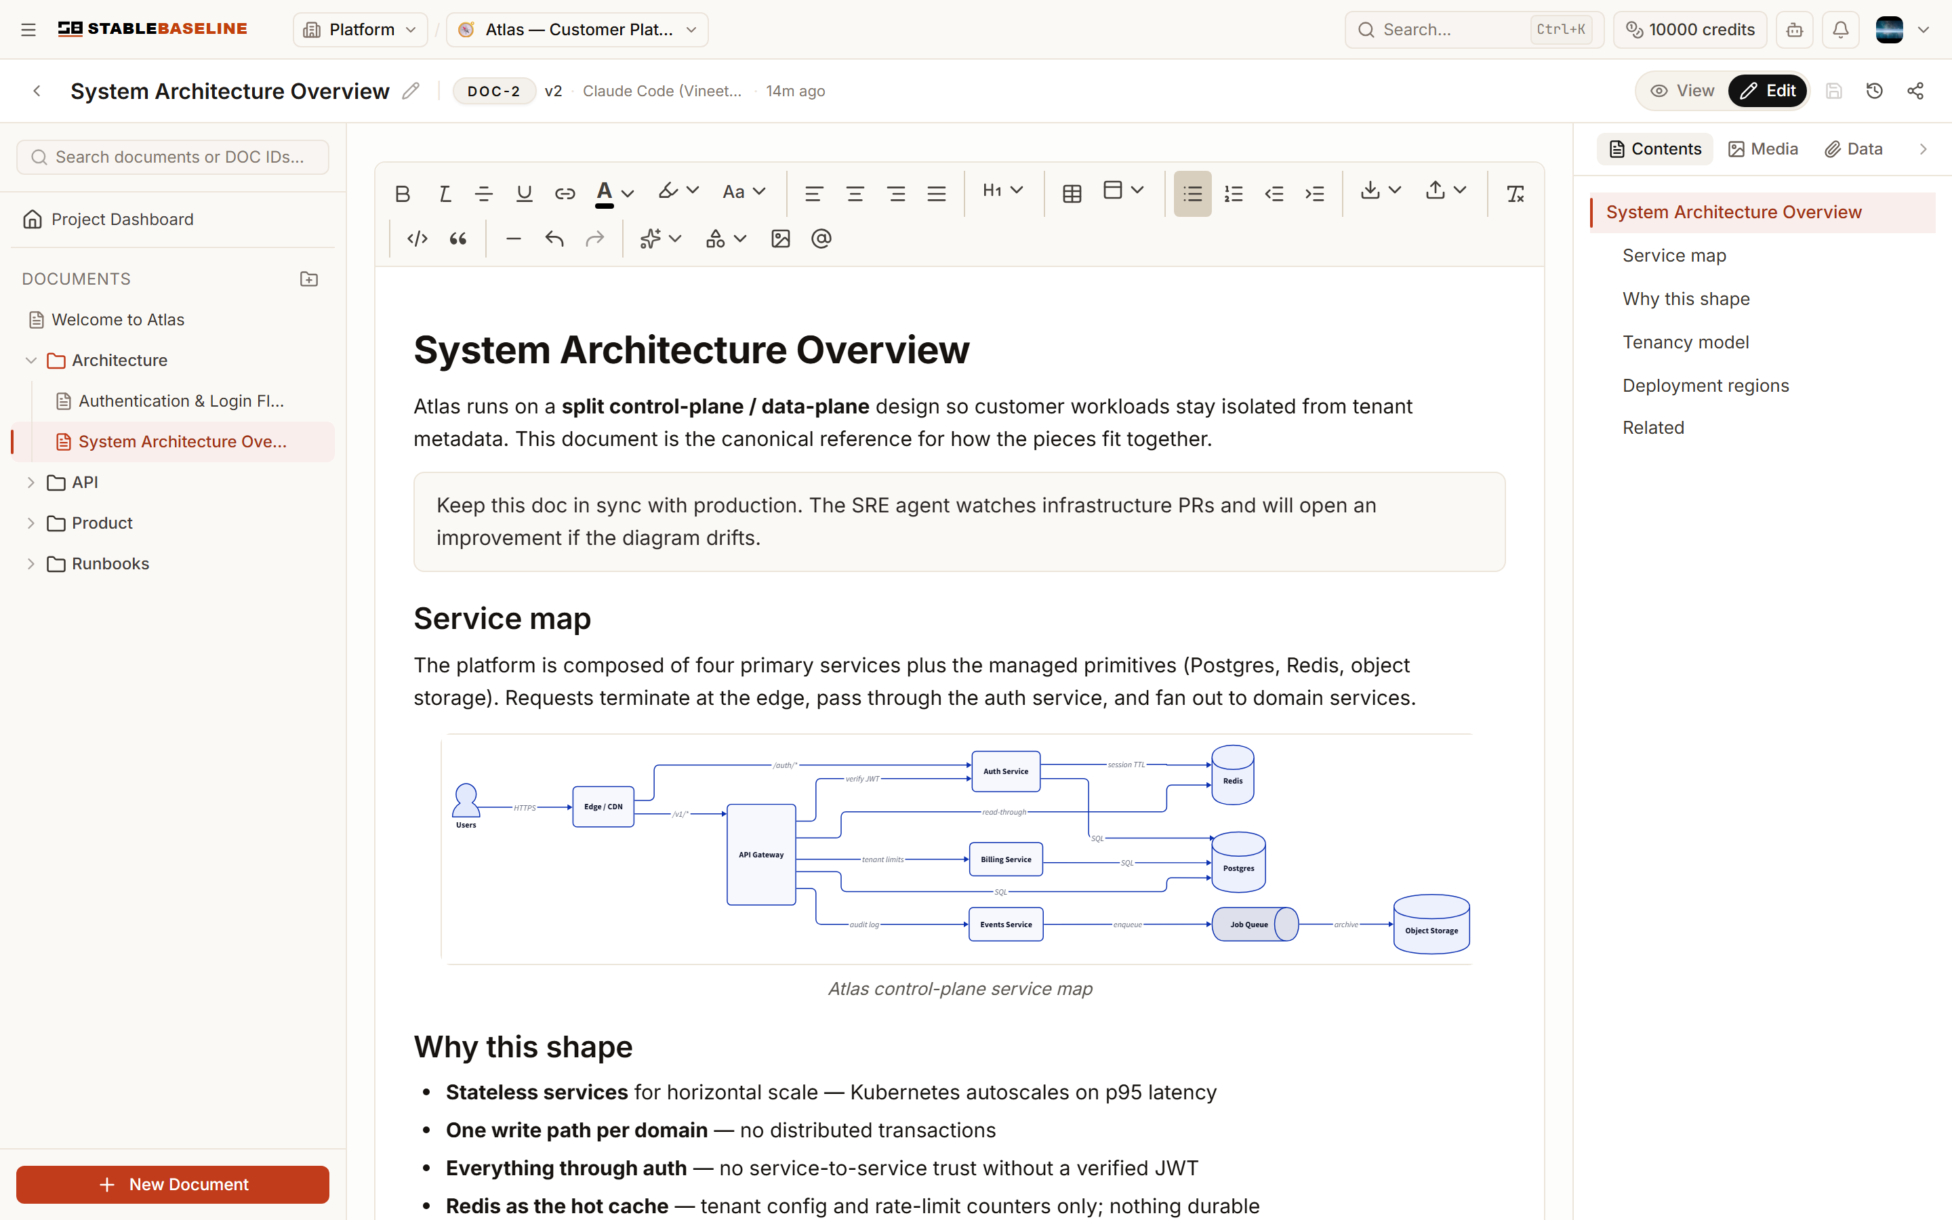Open notifications bell
Viewport: 1952px width, 1220px height.
coord(1841,30)
